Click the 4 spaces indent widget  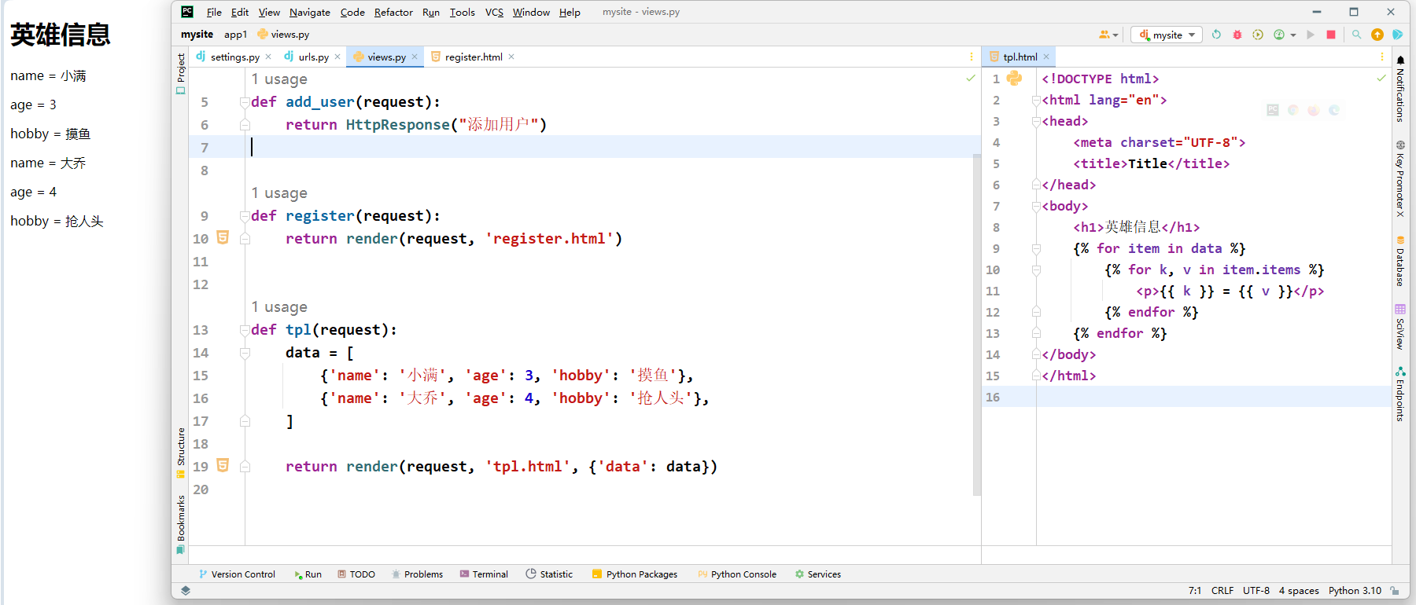(x=1299, y=591)
